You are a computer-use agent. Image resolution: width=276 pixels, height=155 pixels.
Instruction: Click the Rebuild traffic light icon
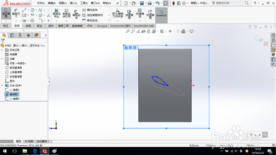[173, 3]
